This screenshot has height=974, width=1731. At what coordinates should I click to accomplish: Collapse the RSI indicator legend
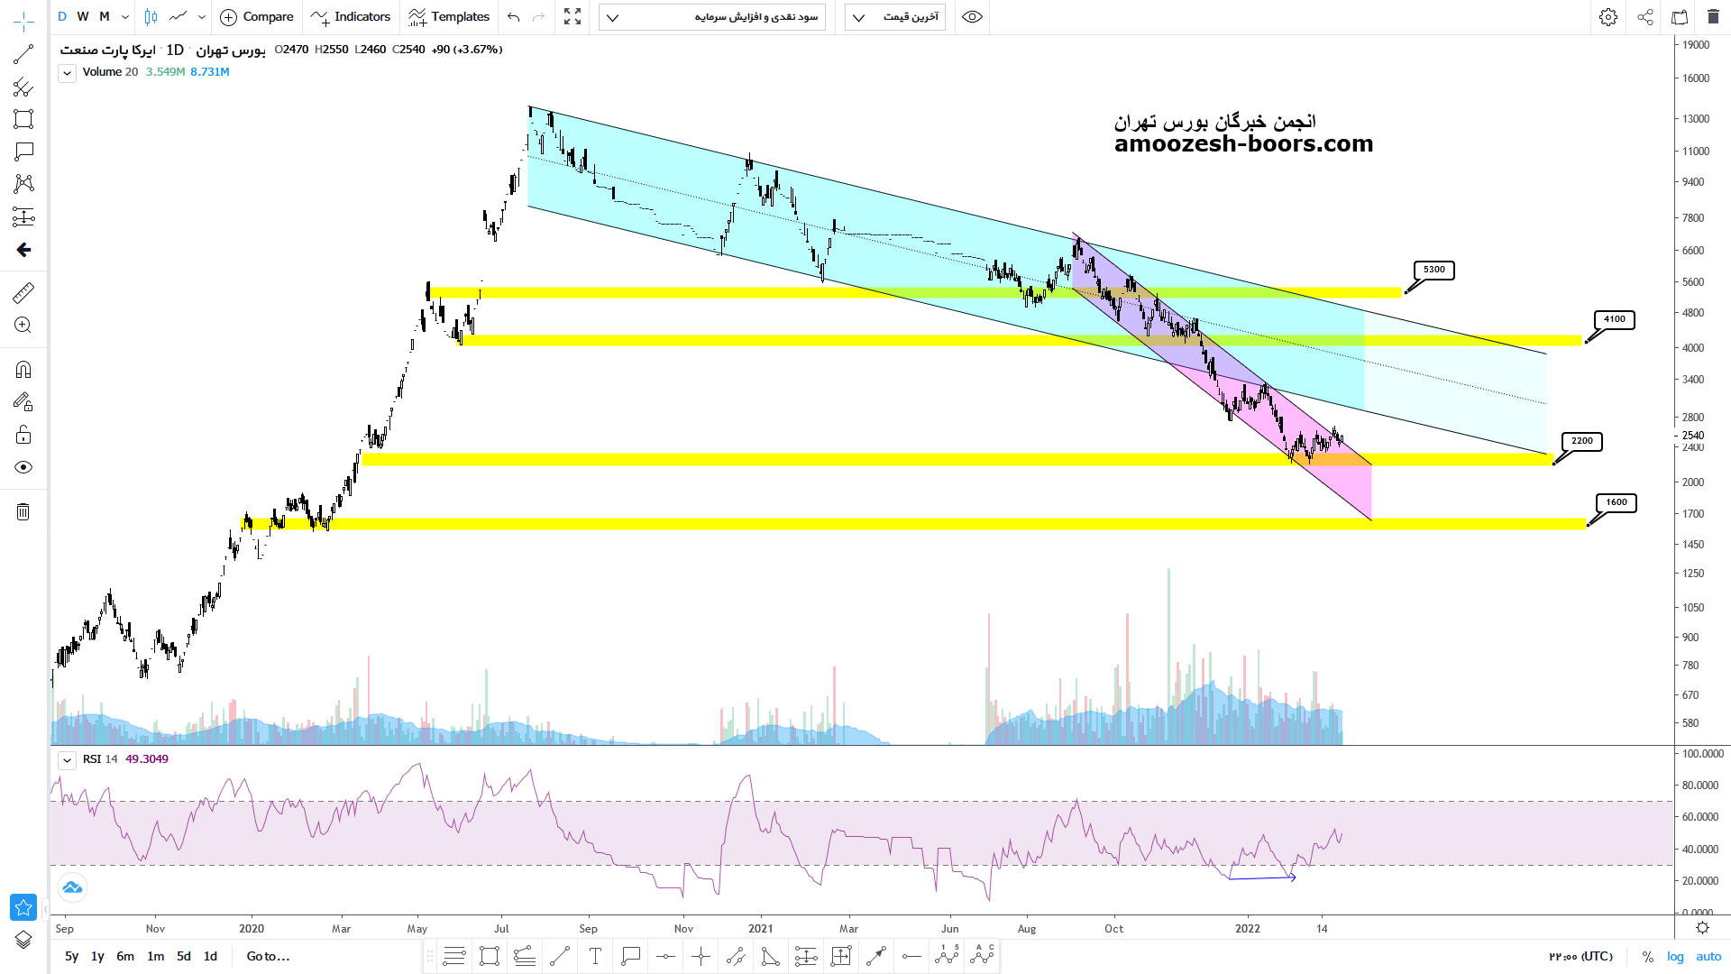(x=68, y=760)
